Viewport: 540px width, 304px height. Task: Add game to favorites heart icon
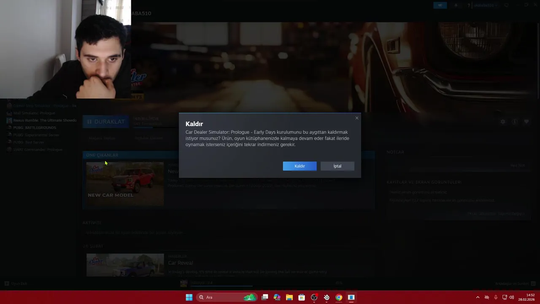(x=526, y=122)
